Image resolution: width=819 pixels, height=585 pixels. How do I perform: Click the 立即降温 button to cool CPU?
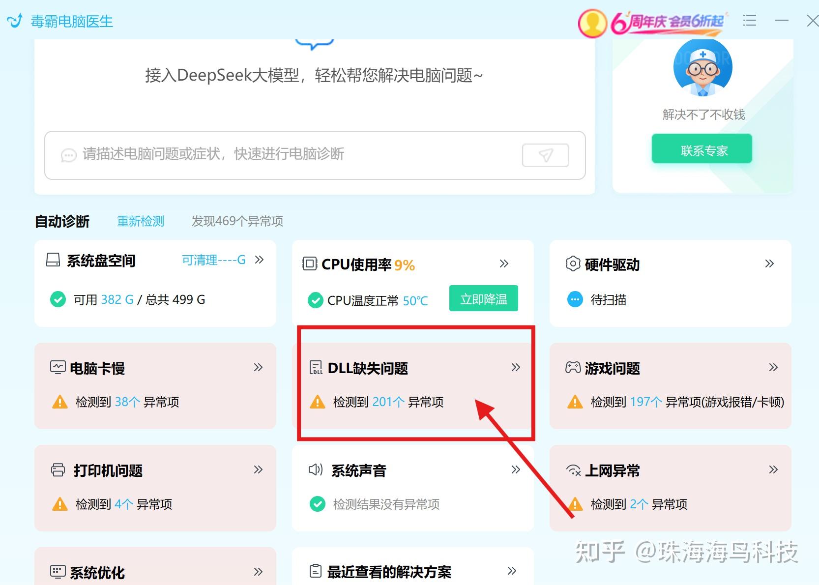[x=483, y=298]
